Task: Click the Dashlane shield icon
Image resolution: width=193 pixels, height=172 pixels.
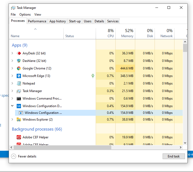Action: pos(19,61)
